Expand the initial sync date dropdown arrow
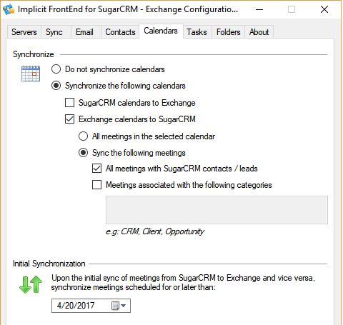The image size is (343, 325). pos(124,306)
